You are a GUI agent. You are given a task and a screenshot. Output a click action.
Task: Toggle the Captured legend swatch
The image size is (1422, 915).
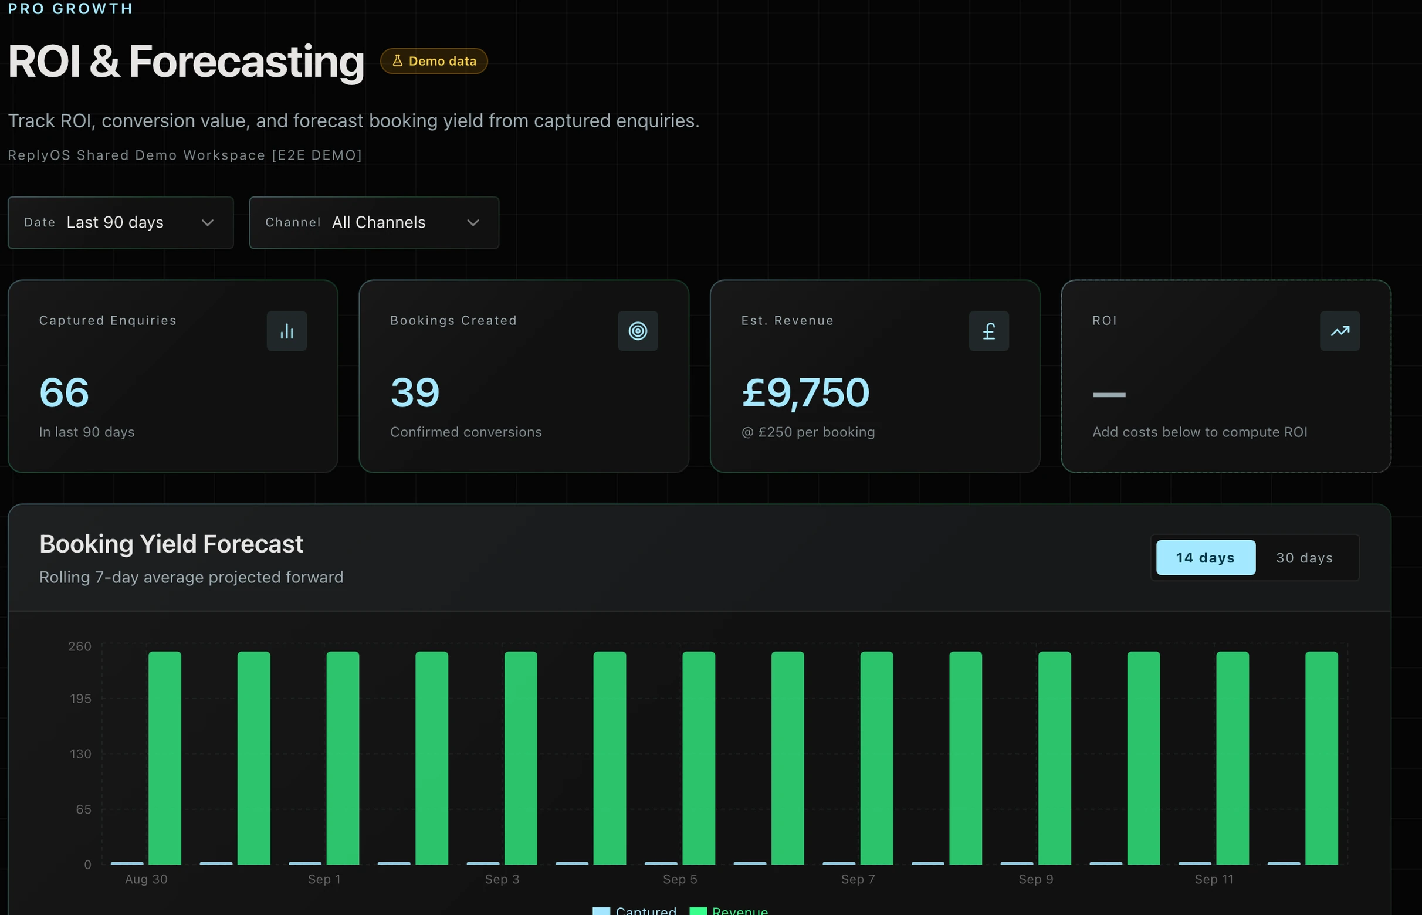[x=601, y=910]
